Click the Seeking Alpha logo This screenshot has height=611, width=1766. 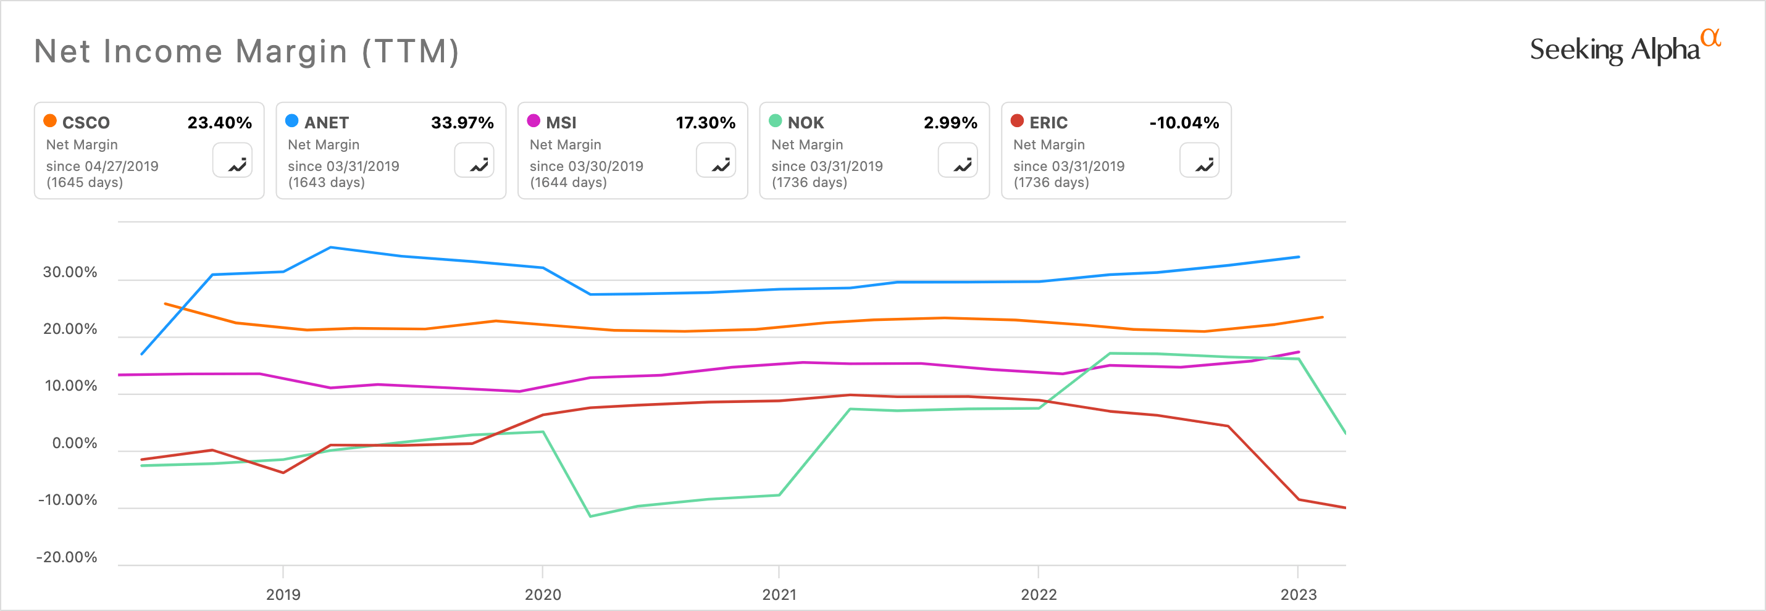click(1625, 49)
